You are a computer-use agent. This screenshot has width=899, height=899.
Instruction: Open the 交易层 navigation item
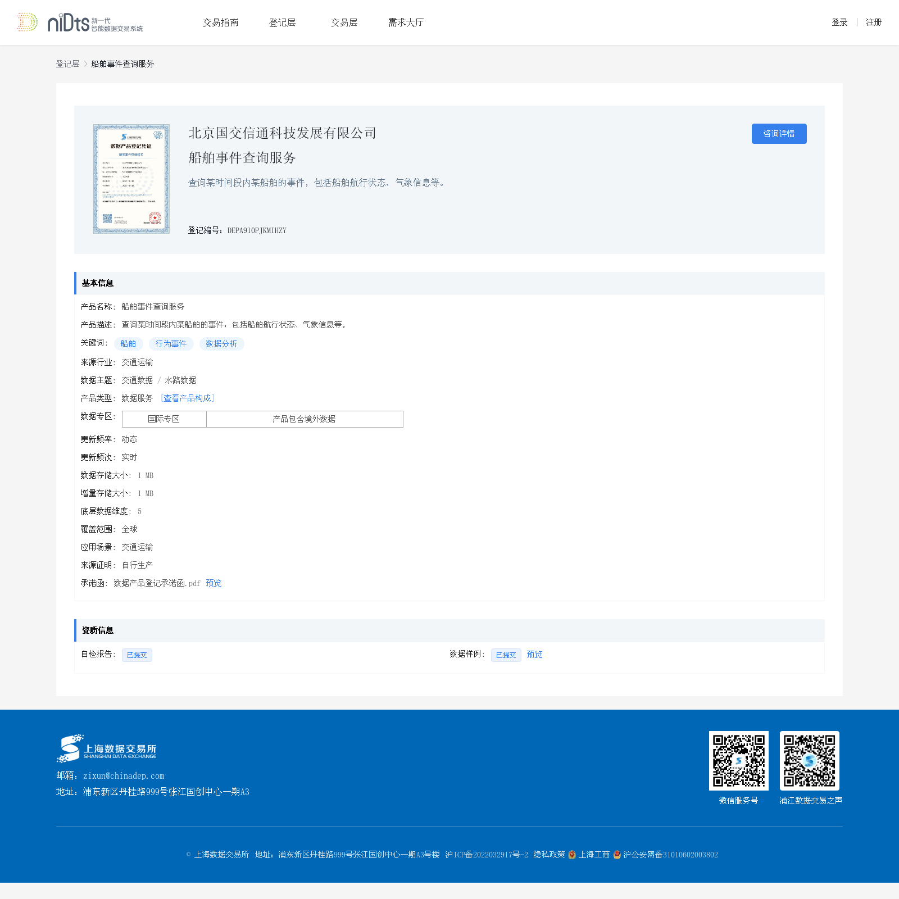click(344, 22)
